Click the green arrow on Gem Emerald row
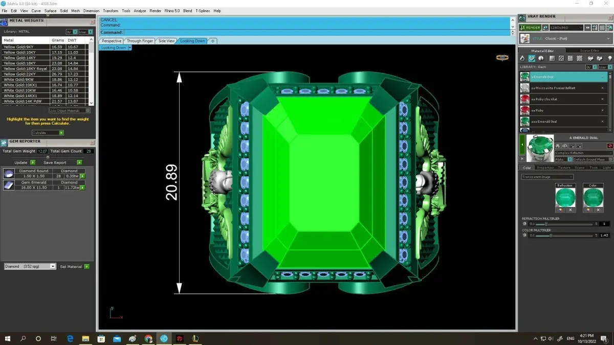This screenshot has height=345, width=614. click(x=82, y=188)
